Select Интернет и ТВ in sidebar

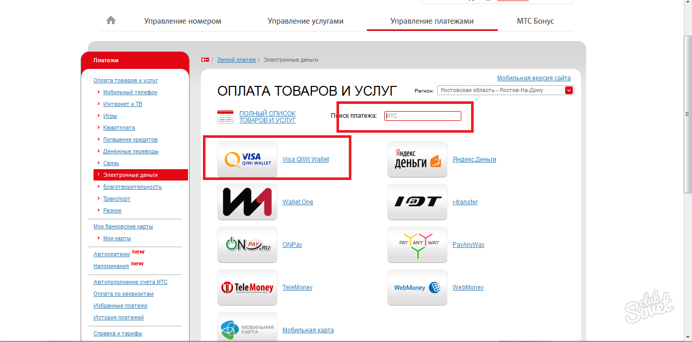coord(123,104)
